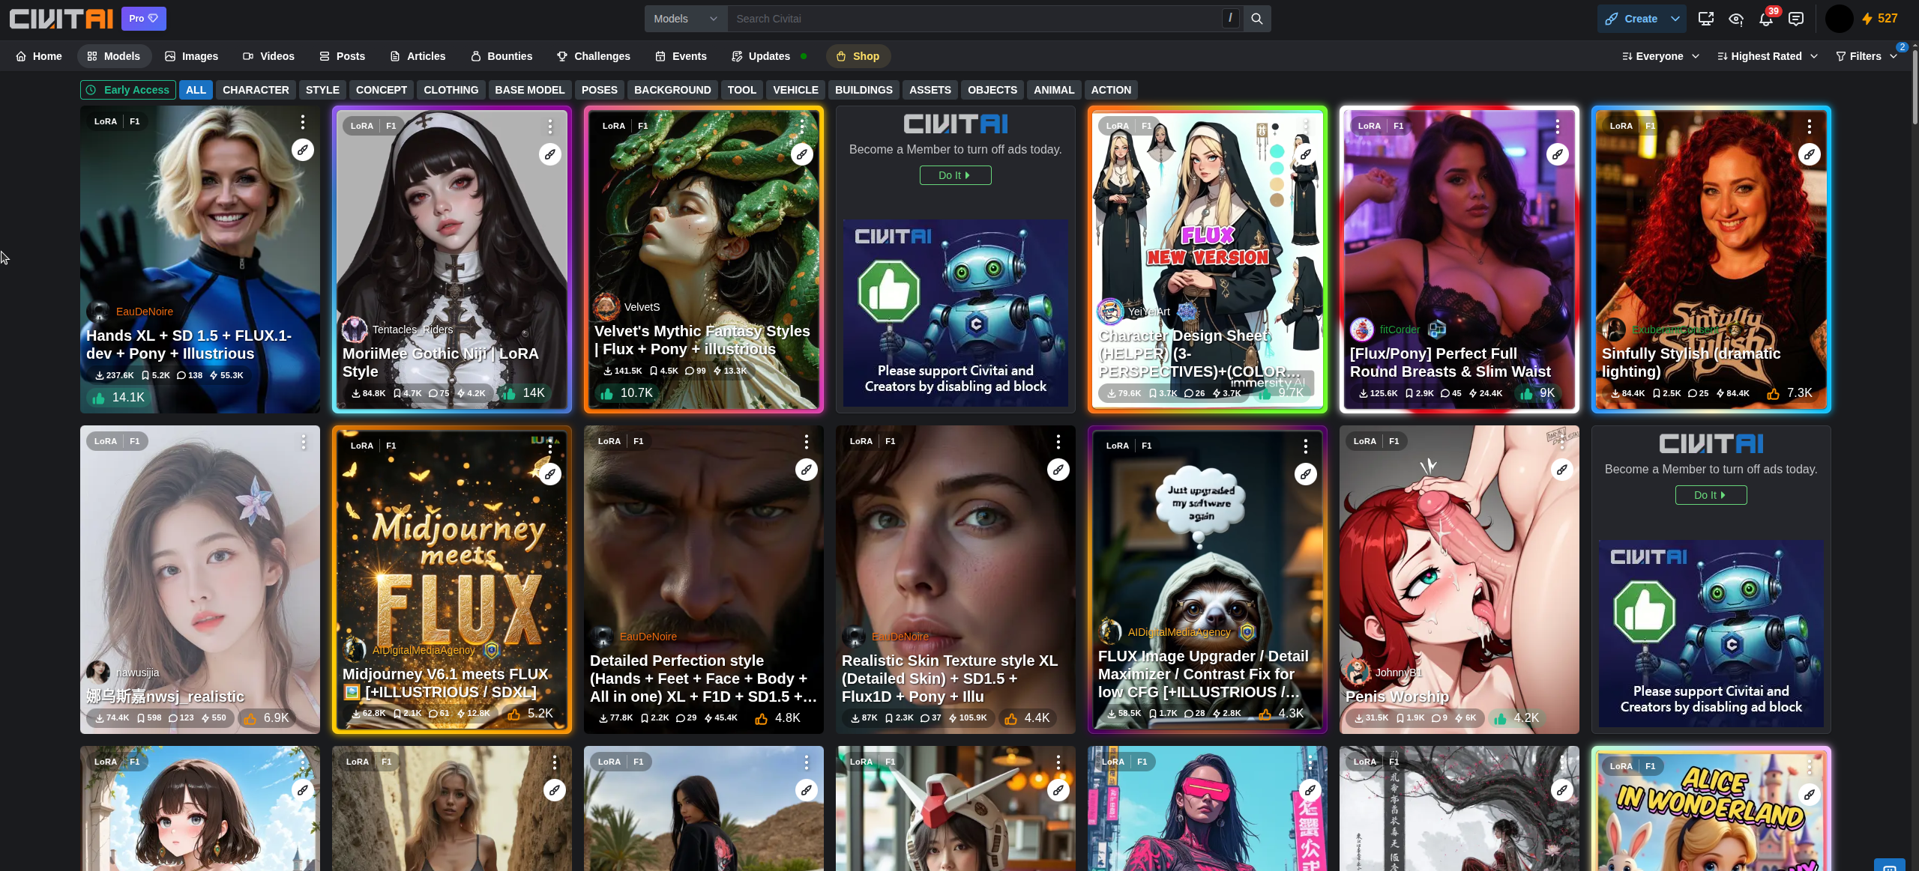This screenshot has width=1919, height=871.
Task: Open the chat messages icon
Action: click(x=1796, y=19)
